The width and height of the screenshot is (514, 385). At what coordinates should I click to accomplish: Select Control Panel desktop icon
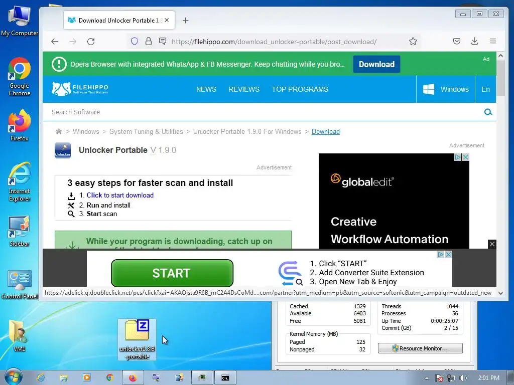pos(20,284)
